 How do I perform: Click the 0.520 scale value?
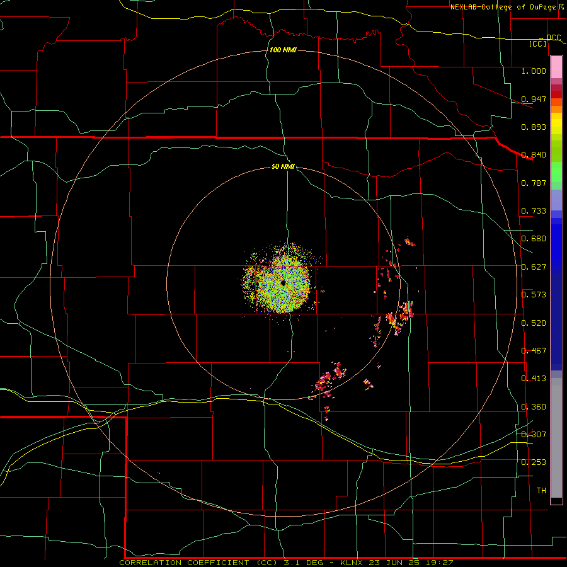534,323
